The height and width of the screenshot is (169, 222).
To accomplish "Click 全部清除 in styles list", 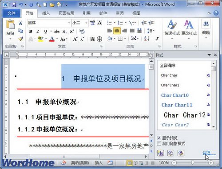I will [x=167, y=66].
